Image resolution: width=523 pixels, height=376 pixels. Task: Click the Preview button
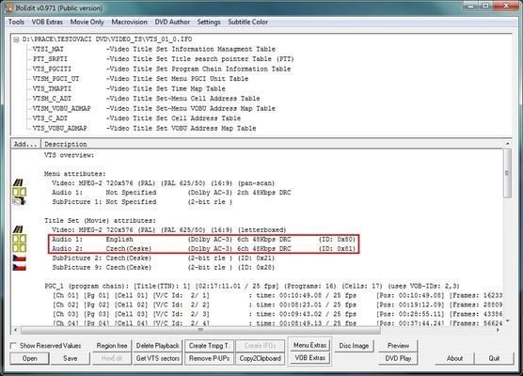click(398, 346)
